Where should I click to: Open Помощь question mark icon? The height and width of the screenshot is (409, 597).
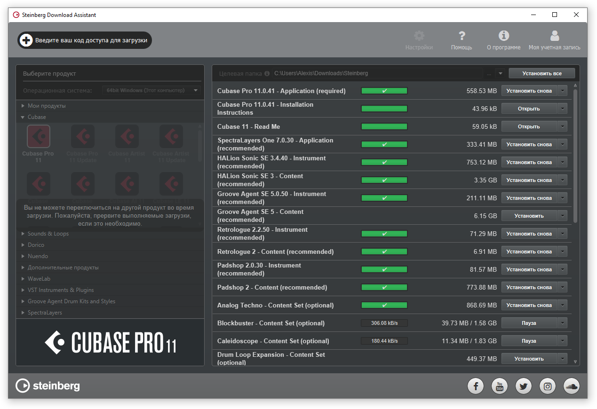462,36
